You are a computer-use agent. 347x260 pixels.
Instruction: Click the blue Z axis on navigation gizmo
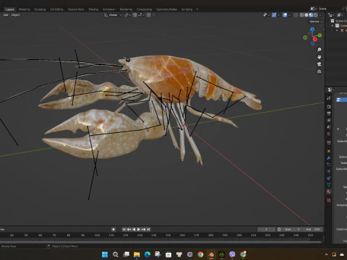pyautogui.click(x=312, y=29)
